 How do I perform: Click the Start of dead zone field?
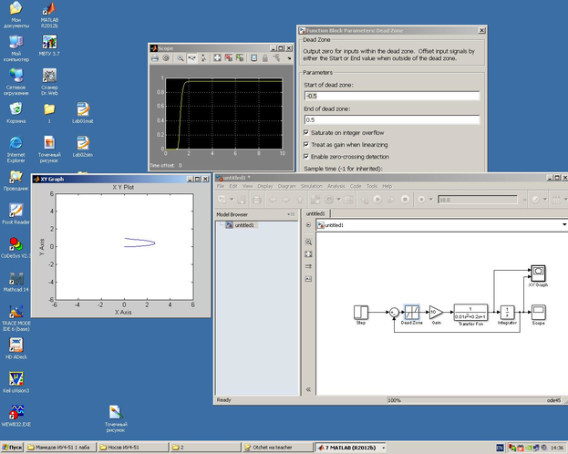(x=391, y=96)
